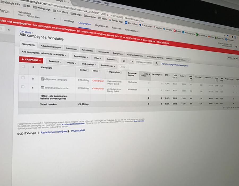
Task: Open the Redactionele richtlijnen link
Action: pos(54,132)
